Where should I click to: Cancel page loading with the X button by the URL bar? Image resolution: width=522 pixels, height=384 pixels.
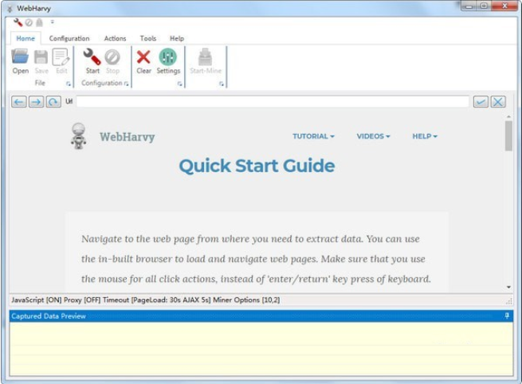[x=498, y=102]
